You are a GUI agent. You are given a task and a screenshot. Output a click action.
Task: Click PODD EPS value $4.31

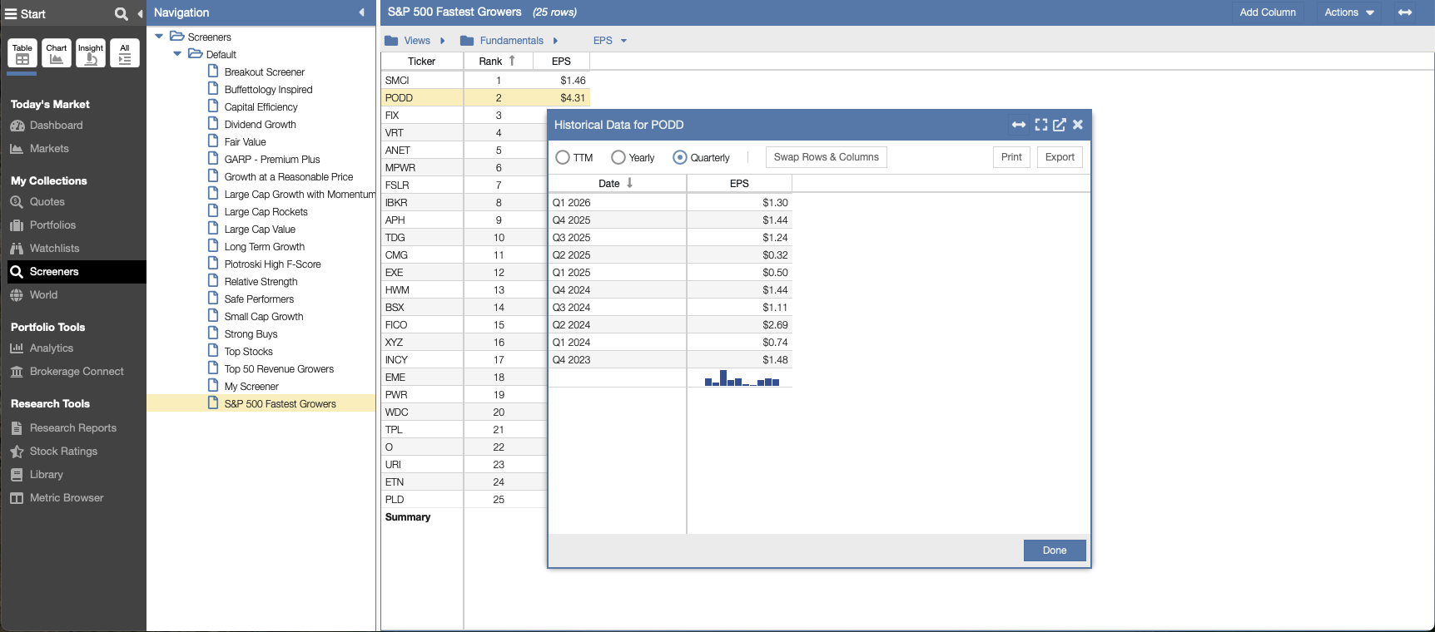click(573, 98)
